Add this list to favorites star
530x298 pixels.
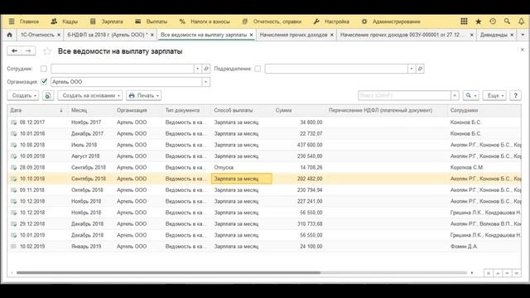pyautogui.click(x=47, y=51)
